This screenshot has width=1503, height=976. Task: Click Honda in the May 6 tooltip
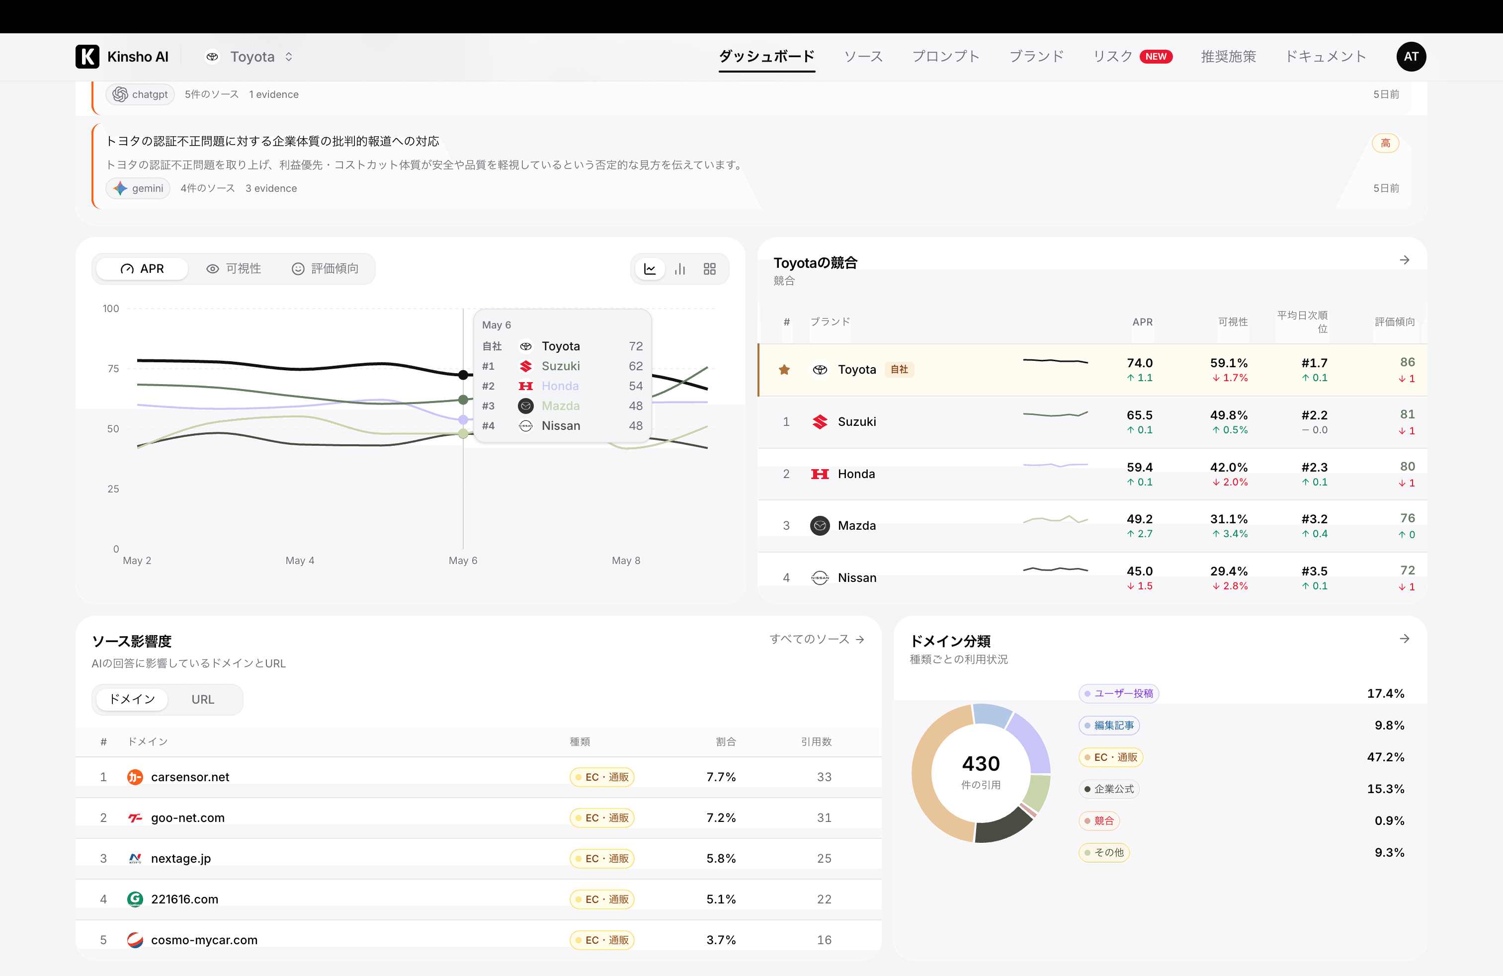[x=560, y=386]
